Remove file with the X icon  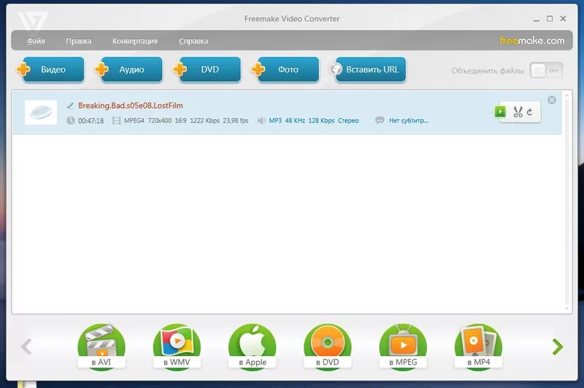click(552, 100)
